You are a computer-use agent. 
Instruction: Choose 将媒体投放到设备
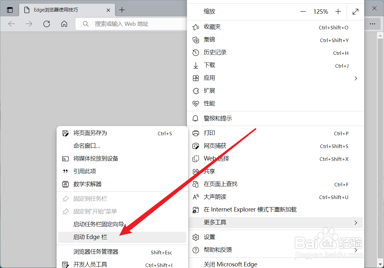pyautogui.click(x=122, y=159)
